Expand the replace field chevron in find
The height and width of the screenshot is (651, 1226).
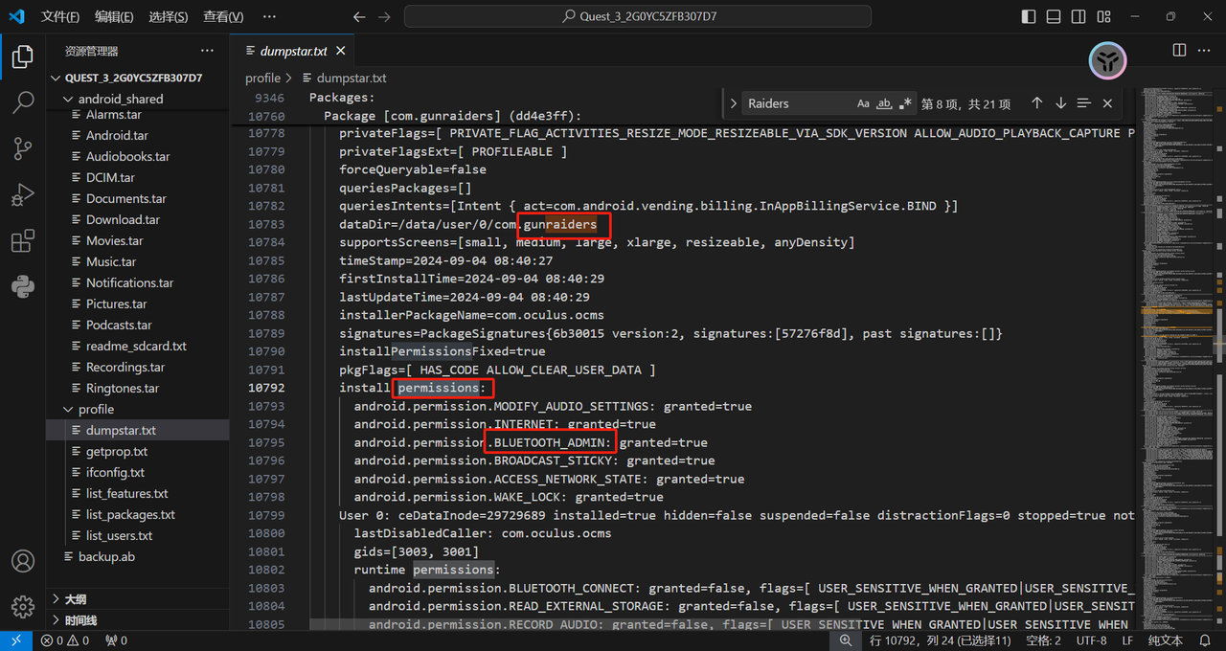[734, 103]
